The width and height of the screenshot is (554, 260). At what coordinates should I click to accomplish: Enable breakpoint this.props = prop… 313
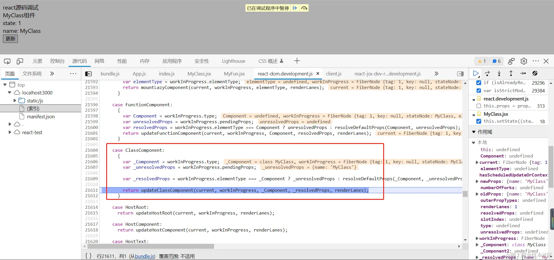coord(479,106)
